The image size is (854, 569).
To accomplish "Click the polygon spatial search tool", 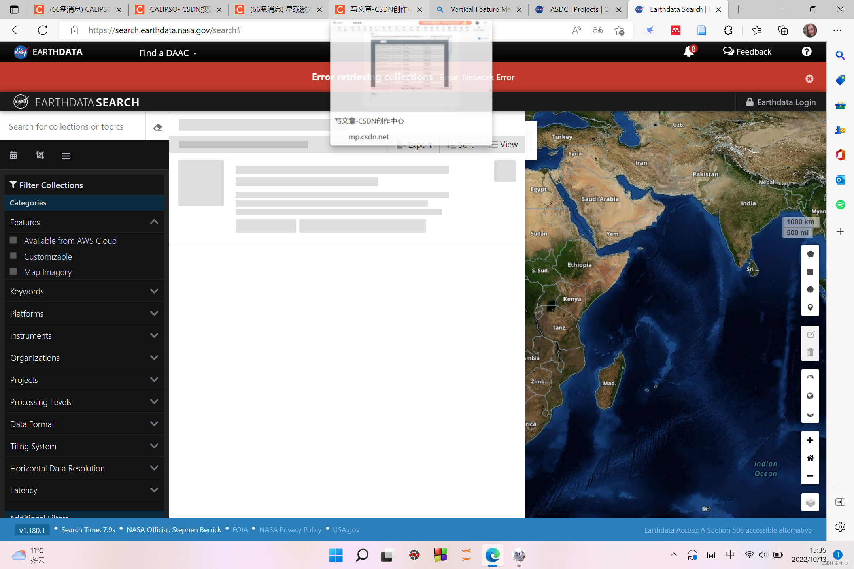I will (x=810, y=254).
